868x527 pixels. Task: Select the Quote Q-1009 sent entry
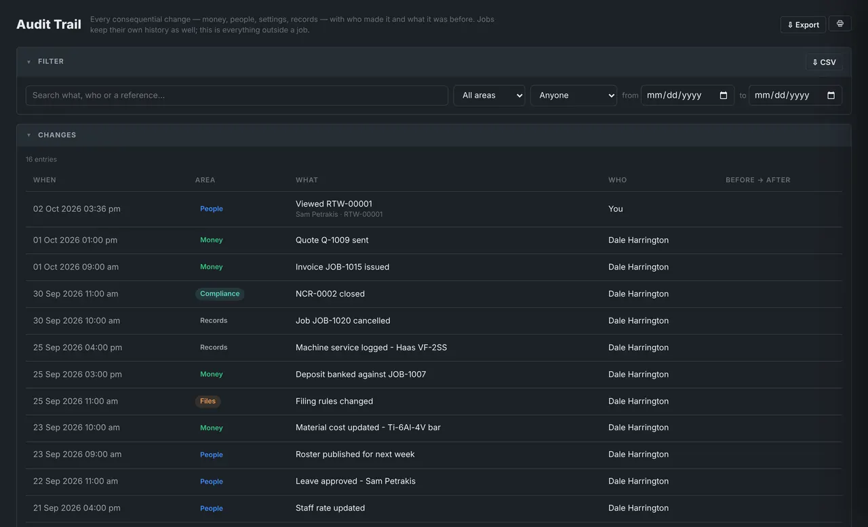tap(434, 240)
